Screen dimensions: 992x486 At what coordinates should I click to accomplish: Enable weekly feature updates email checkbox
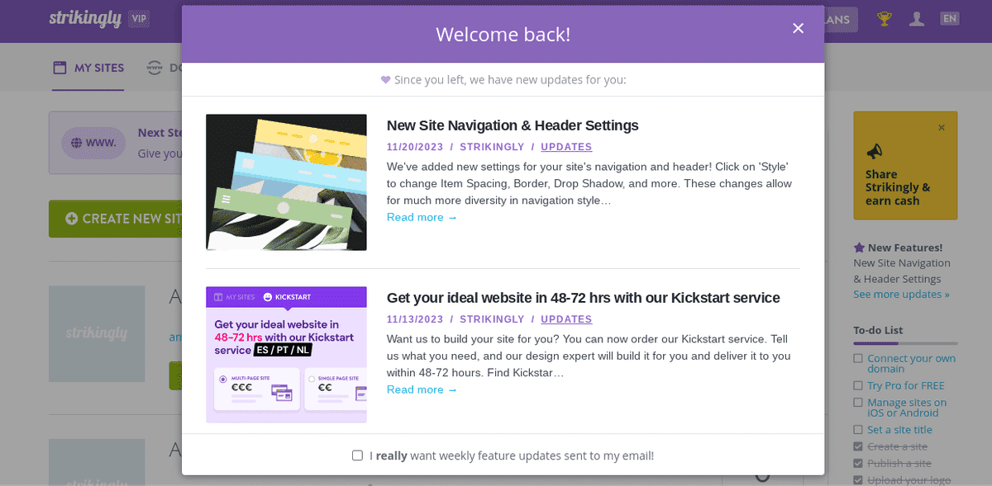357,455
